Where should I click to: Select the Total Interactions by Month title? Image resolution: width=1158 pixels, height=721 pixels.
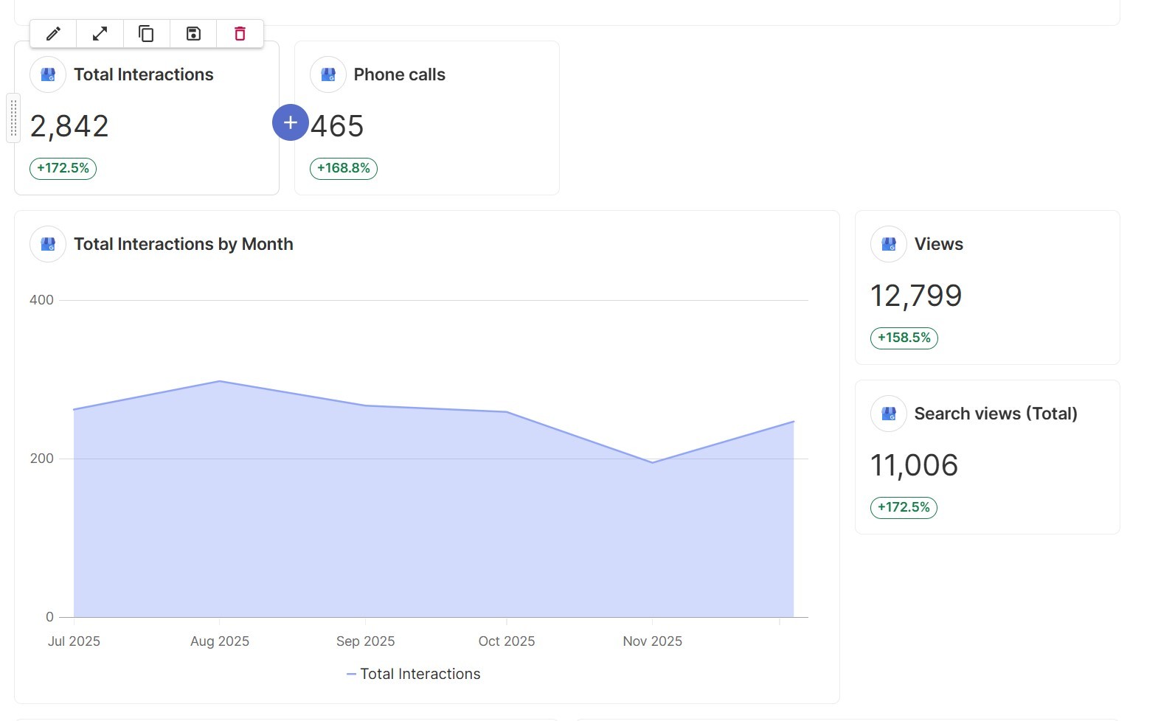pyautogui.click(x=184, y=244)
